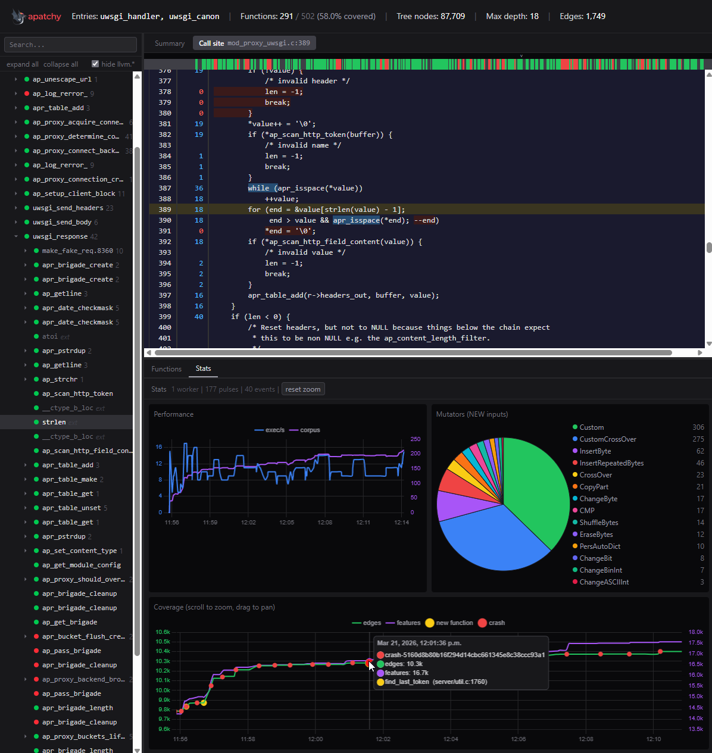Toggle the exec/s series in Performance legend

coord(269,430)
